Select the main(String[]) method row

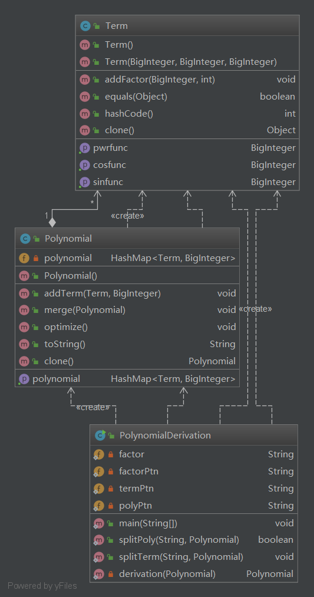point(194,523)
